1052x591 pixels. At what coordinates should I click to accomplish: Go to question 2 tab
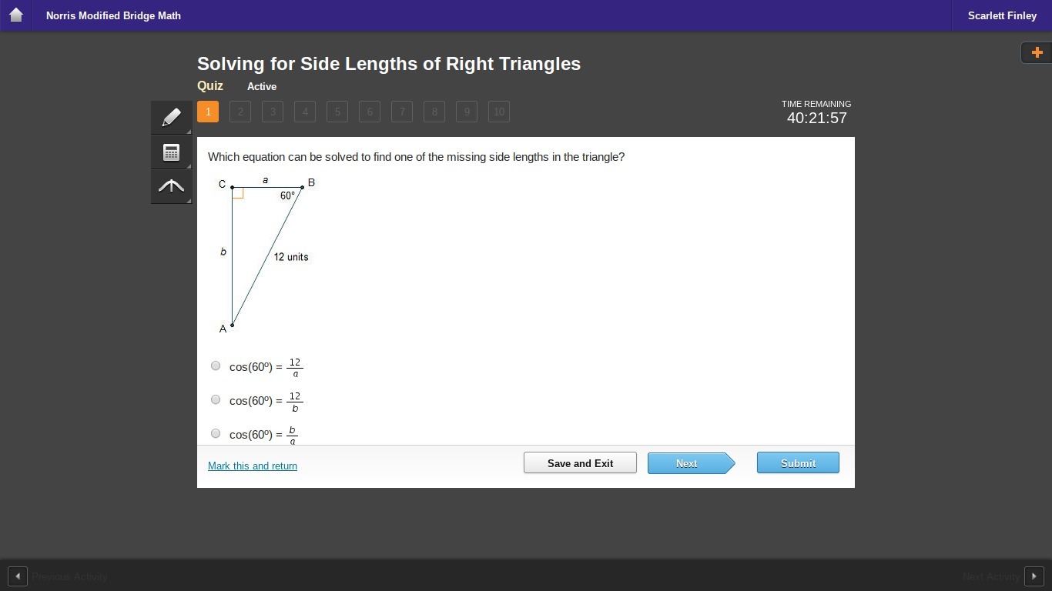tap(240, 112)
